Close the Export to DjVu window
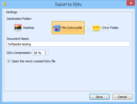The image size is (137, 104). [x=131, y=3]
